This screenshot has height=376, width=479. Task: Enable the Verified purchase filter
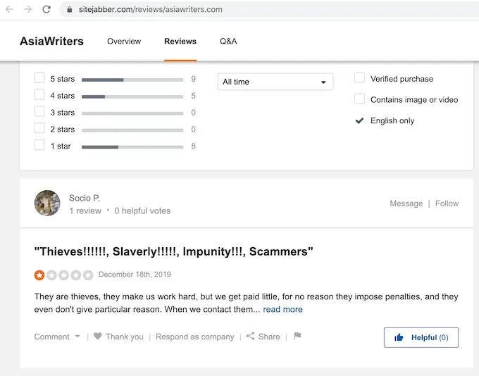coord(360,78)
